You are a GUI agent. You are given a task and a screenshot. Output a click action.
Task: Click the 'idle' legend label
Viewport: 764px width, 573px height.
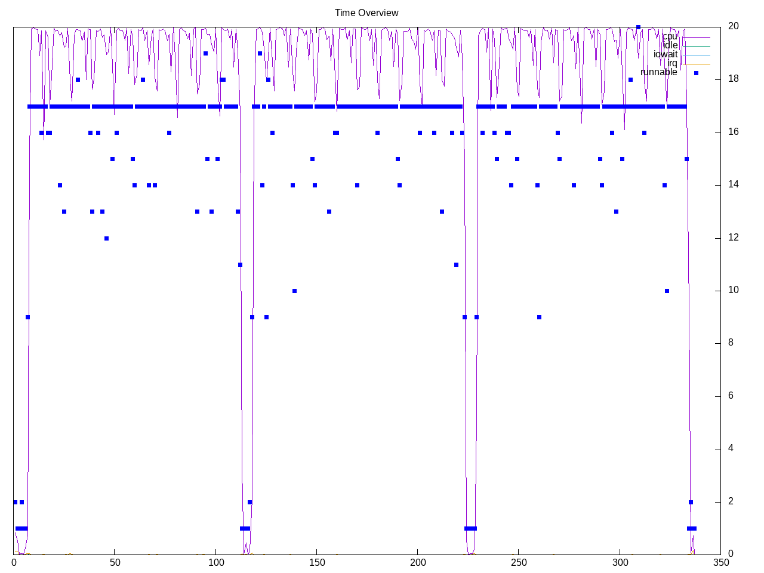tap(670, 45)
